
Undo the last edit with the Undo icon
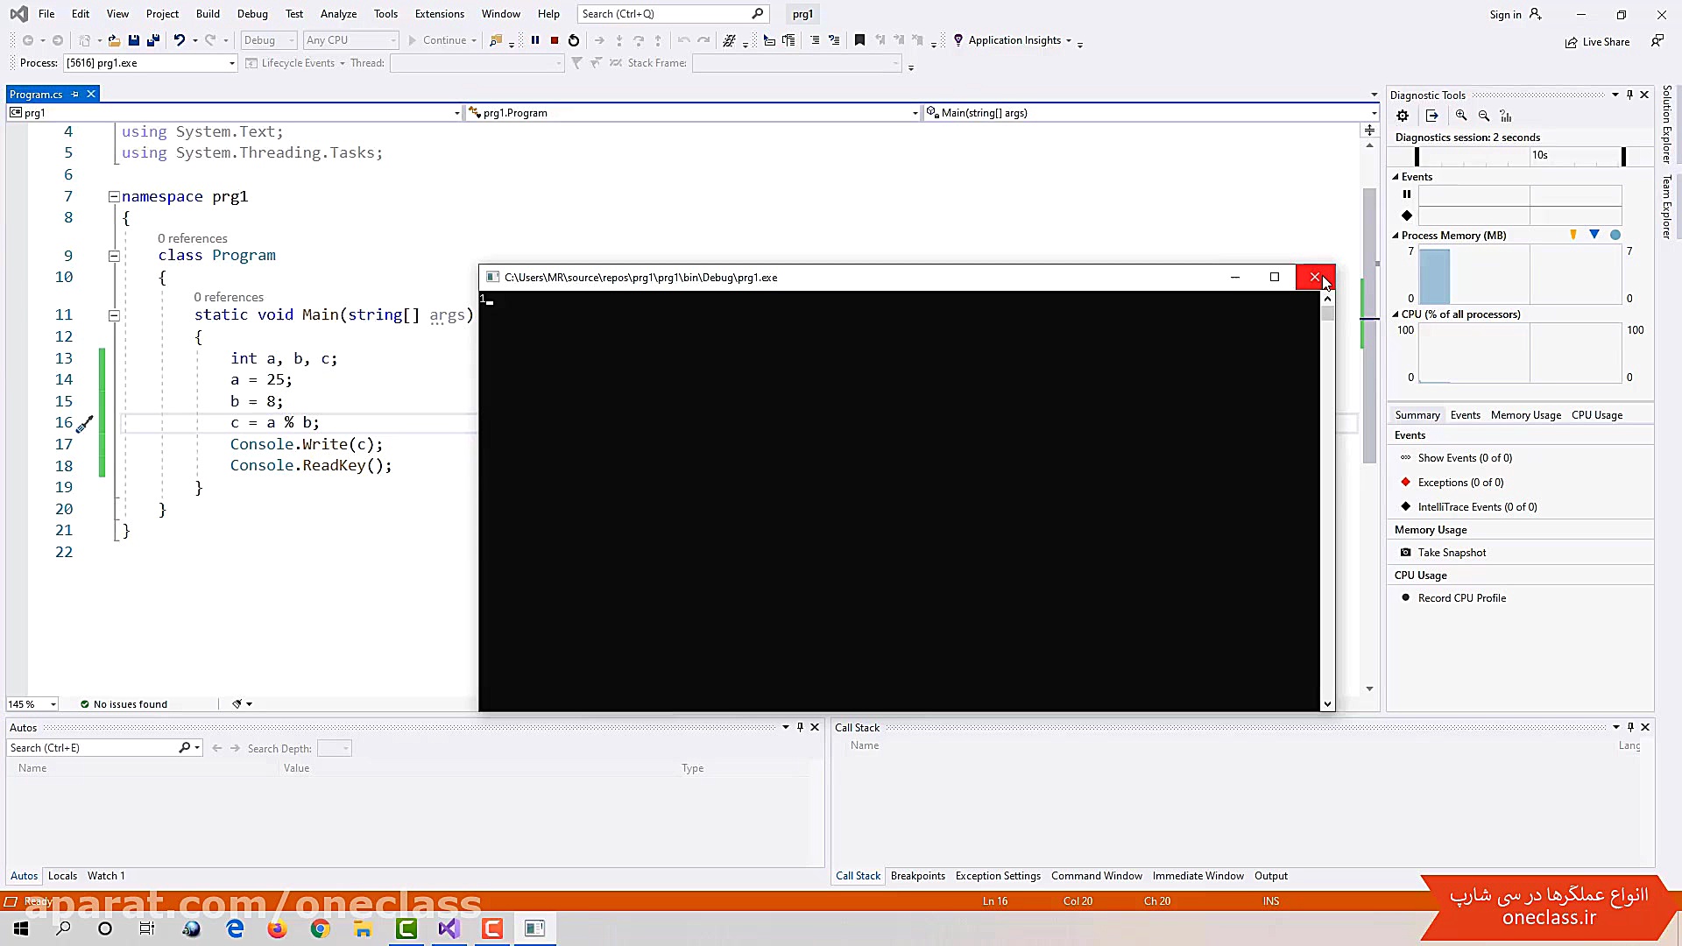point(179,40)
